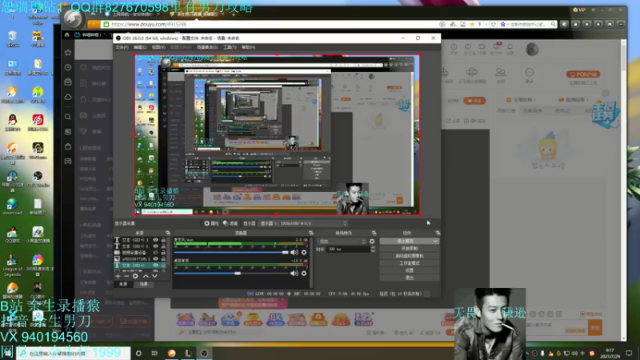Open browser search engine selector dropdown
Screen dimensions: 640x360
click(505, 25)
